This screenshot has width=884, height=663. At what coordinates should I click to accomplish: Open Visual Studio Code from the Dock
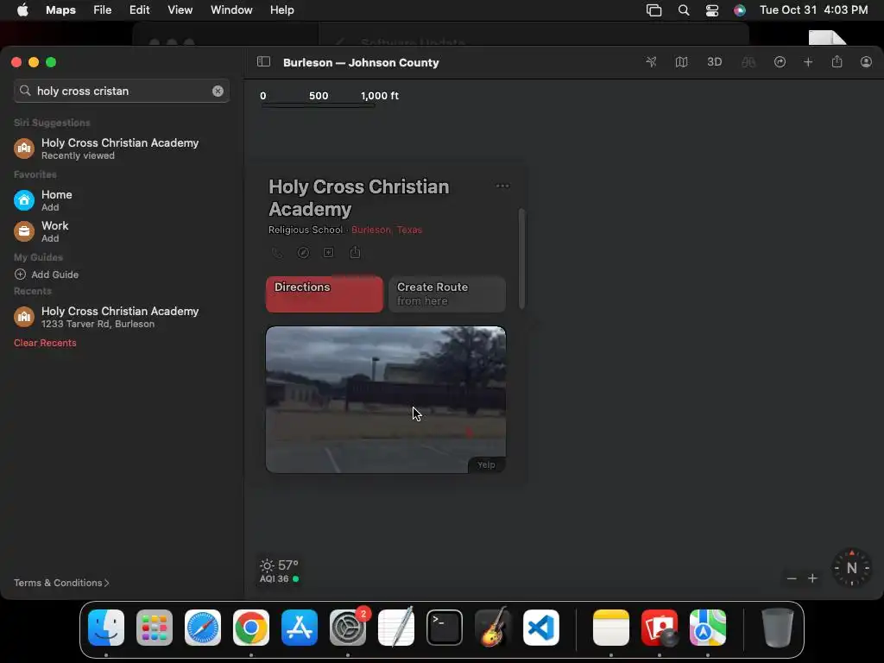pyautogui.click(x=540, y=628)
